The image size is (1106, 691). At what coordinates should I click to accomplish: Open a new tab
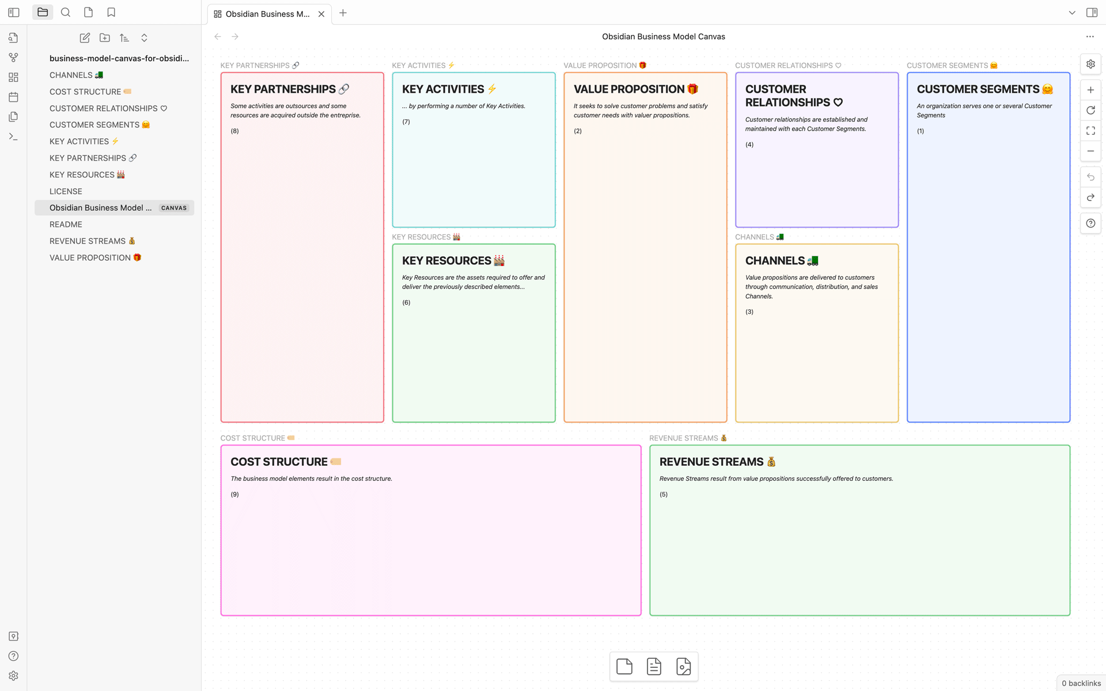[x=343, y=13]
